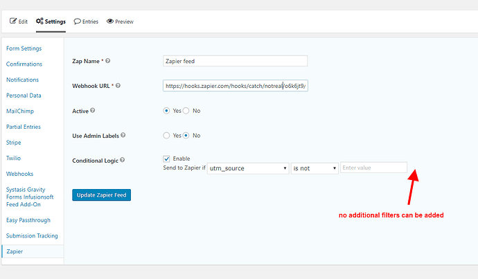Screen dimensions: 478x279
Task: Open the Edit tab
Action: (x=18, y=21)
